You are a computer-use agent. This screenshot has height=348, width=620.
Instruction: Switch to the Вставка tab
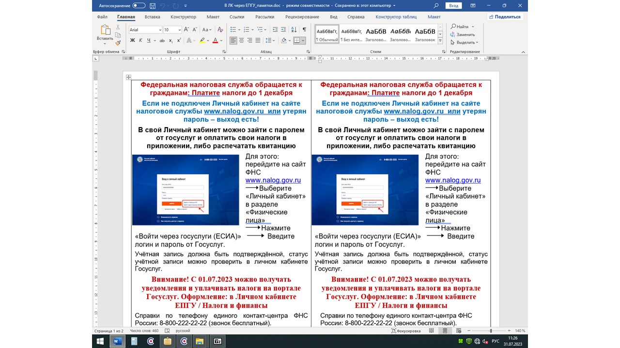[x=152, y=17]
